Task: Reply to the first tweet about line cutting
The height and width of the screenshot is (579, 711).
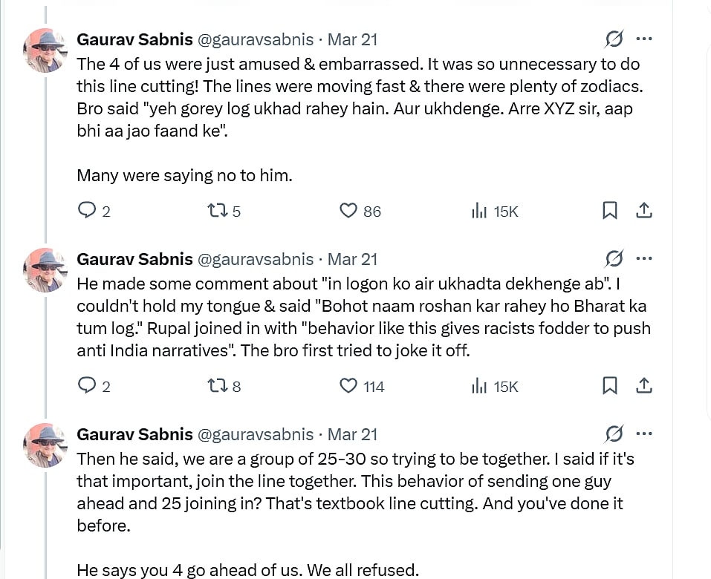Action: coord(88,211)
